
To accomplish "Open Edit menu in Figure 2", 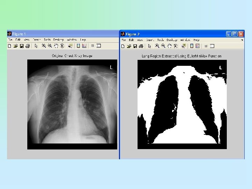I will pos(131,40).
